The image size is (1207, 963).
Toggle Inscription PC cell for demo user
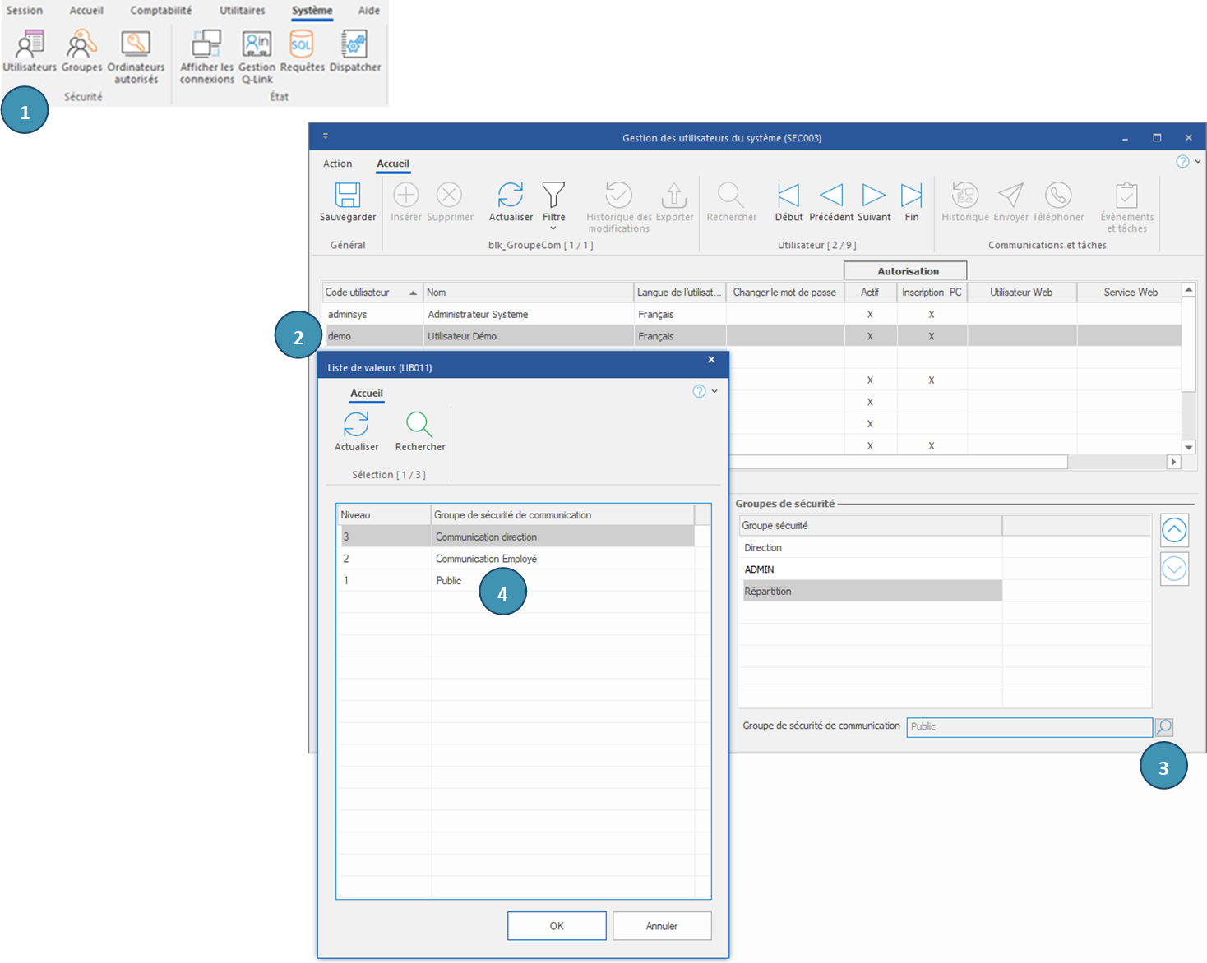(x=931, y=336)
